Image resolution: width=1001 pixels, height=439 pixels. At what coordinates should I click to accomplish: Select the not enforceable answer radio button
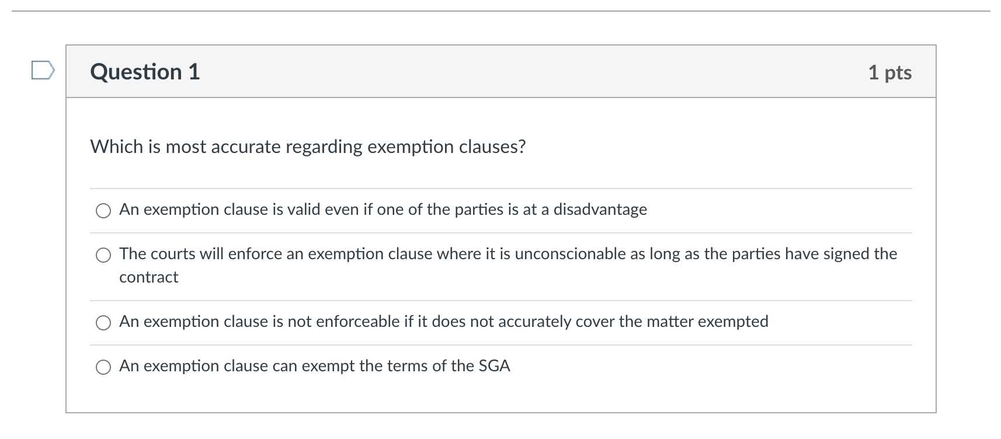pyautogui.click(x=103, y=322)
